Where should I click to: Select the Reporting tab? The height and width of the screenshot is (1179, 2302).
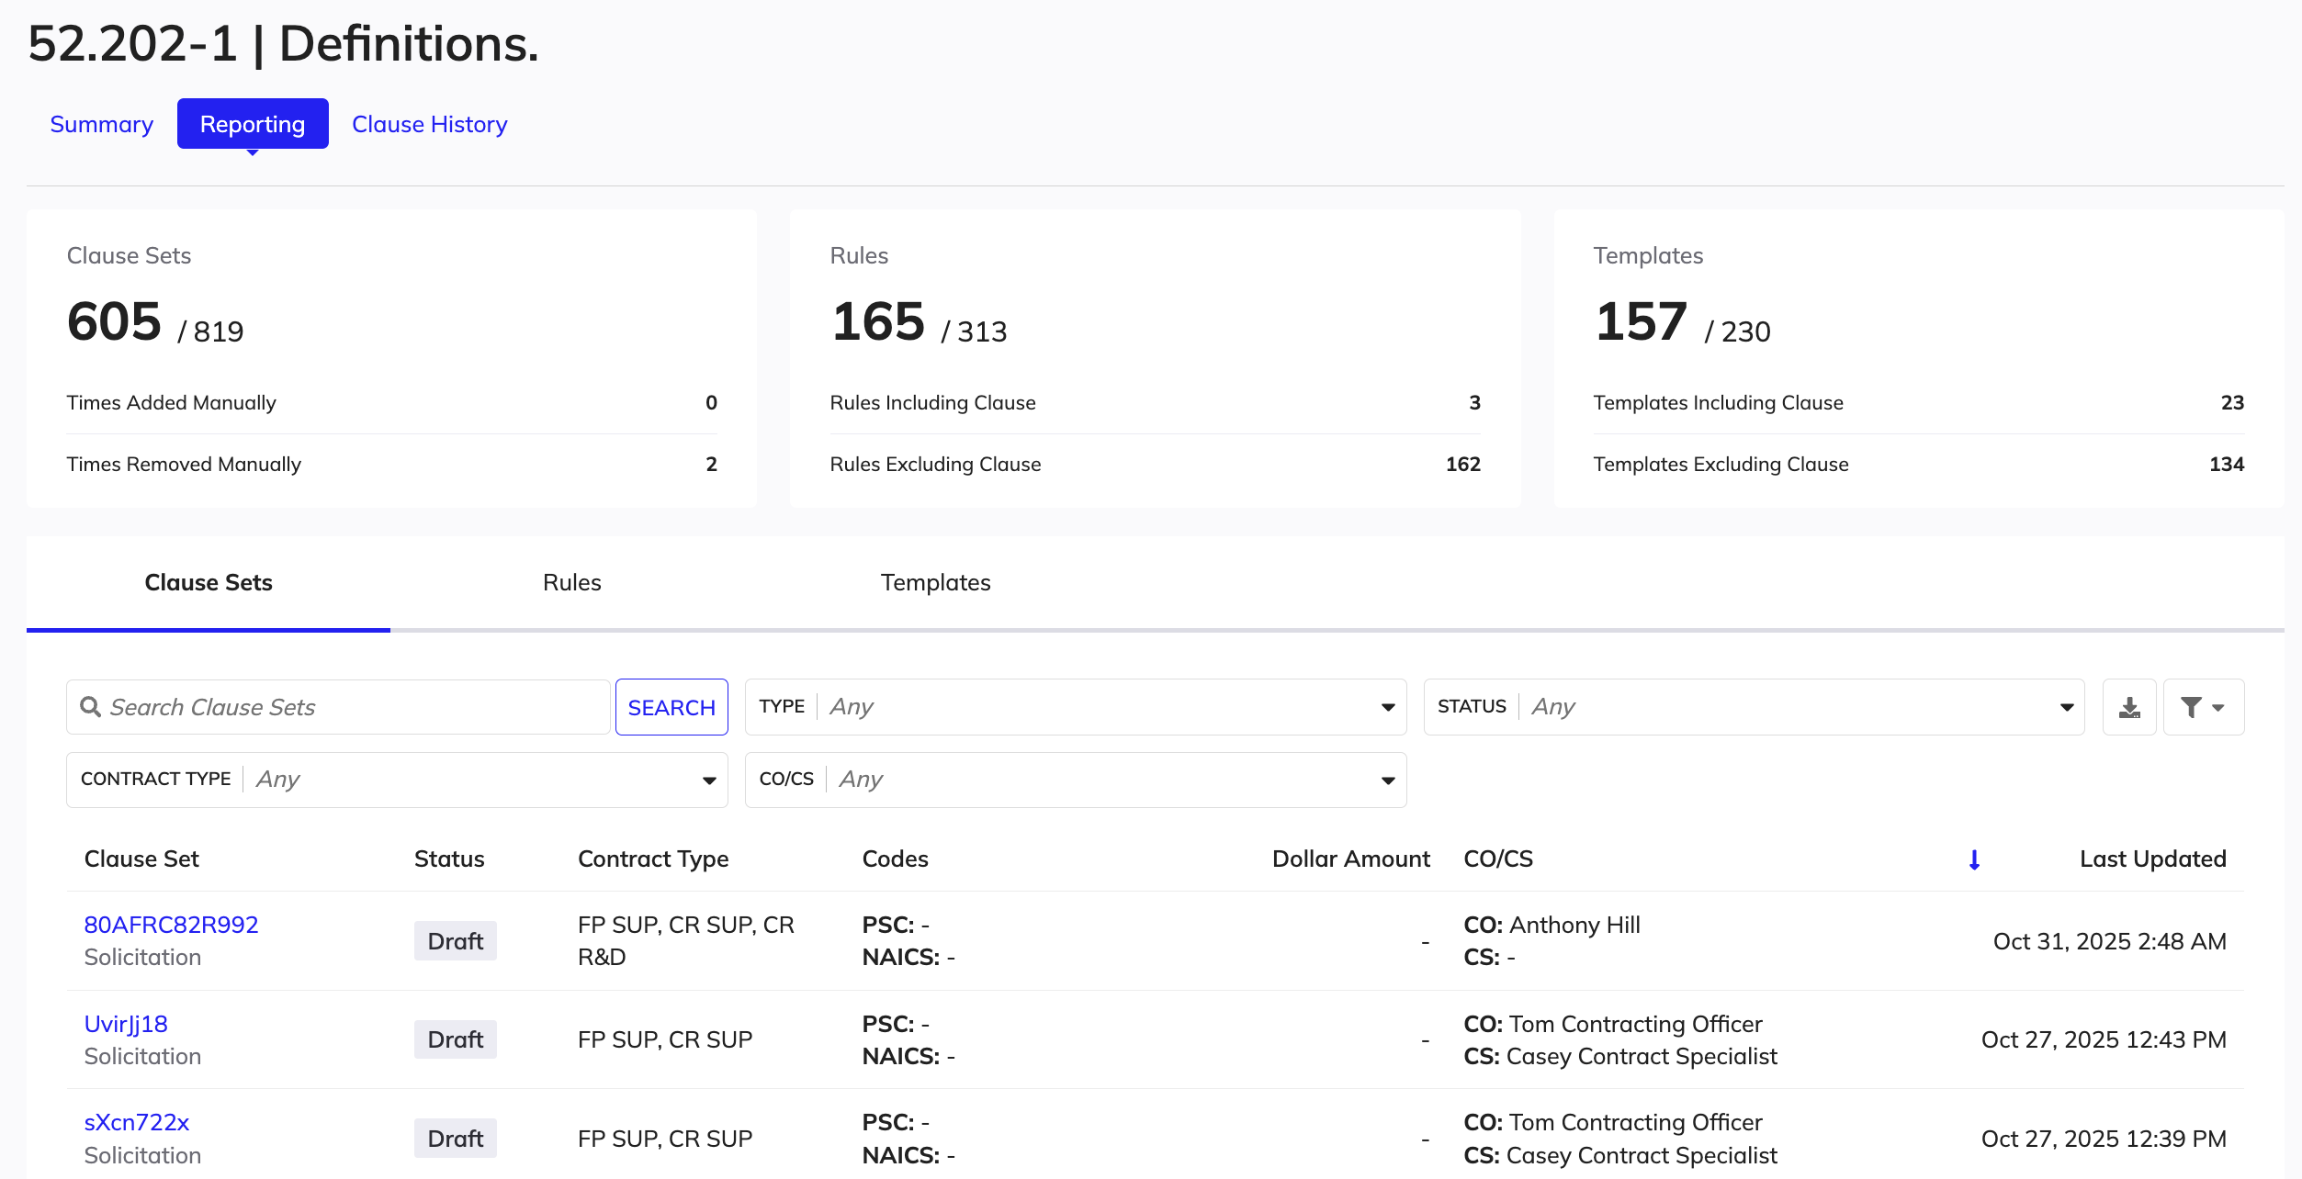coord(253,124)
